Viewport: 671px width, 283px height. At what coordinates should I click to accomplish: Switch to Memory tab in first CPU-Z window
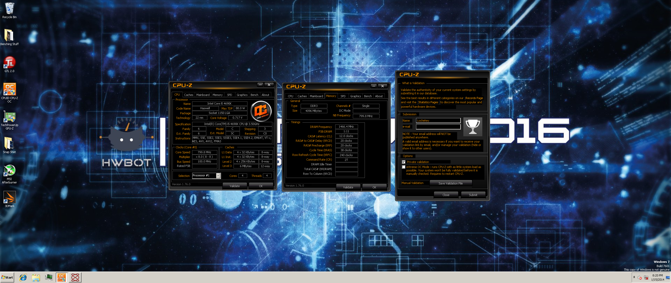[218, 95]
